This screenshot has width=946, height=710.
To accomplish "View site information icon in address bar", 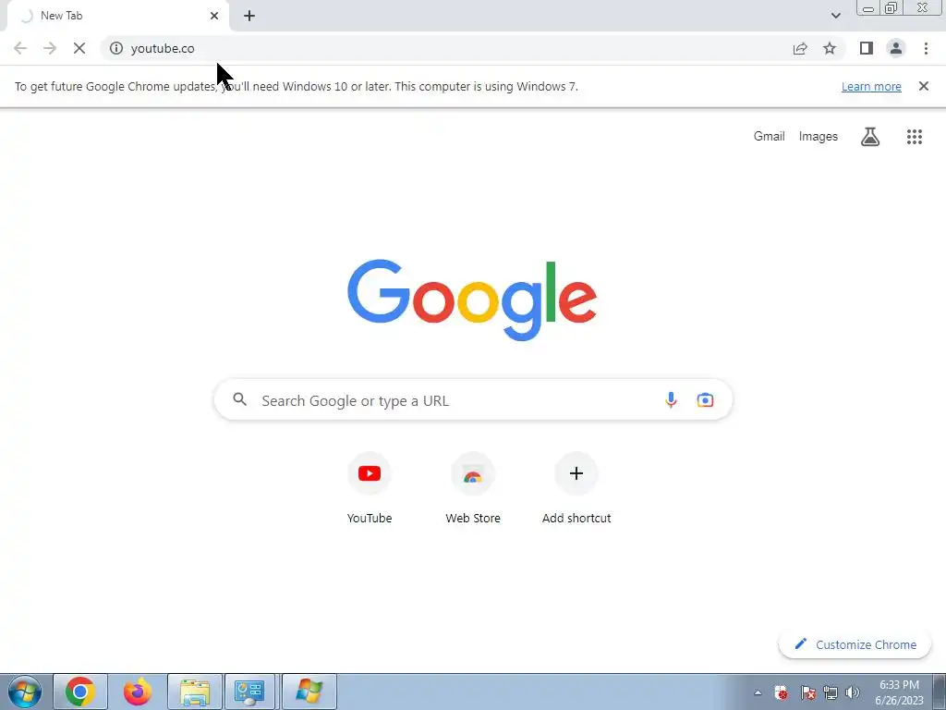I will click(x=116, y=48).
